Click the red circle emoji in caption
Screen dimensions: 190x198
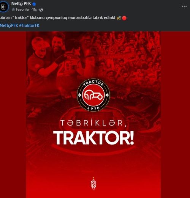click(x=124, y=18)
